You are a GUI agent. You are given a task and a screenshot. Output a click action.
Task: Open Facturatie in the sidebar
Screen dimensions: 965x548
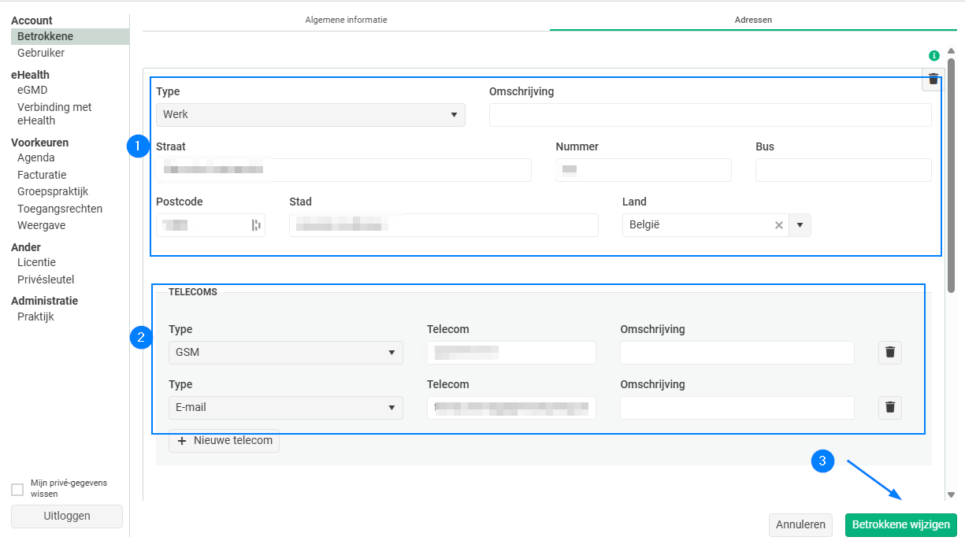[x=42, y=175]
